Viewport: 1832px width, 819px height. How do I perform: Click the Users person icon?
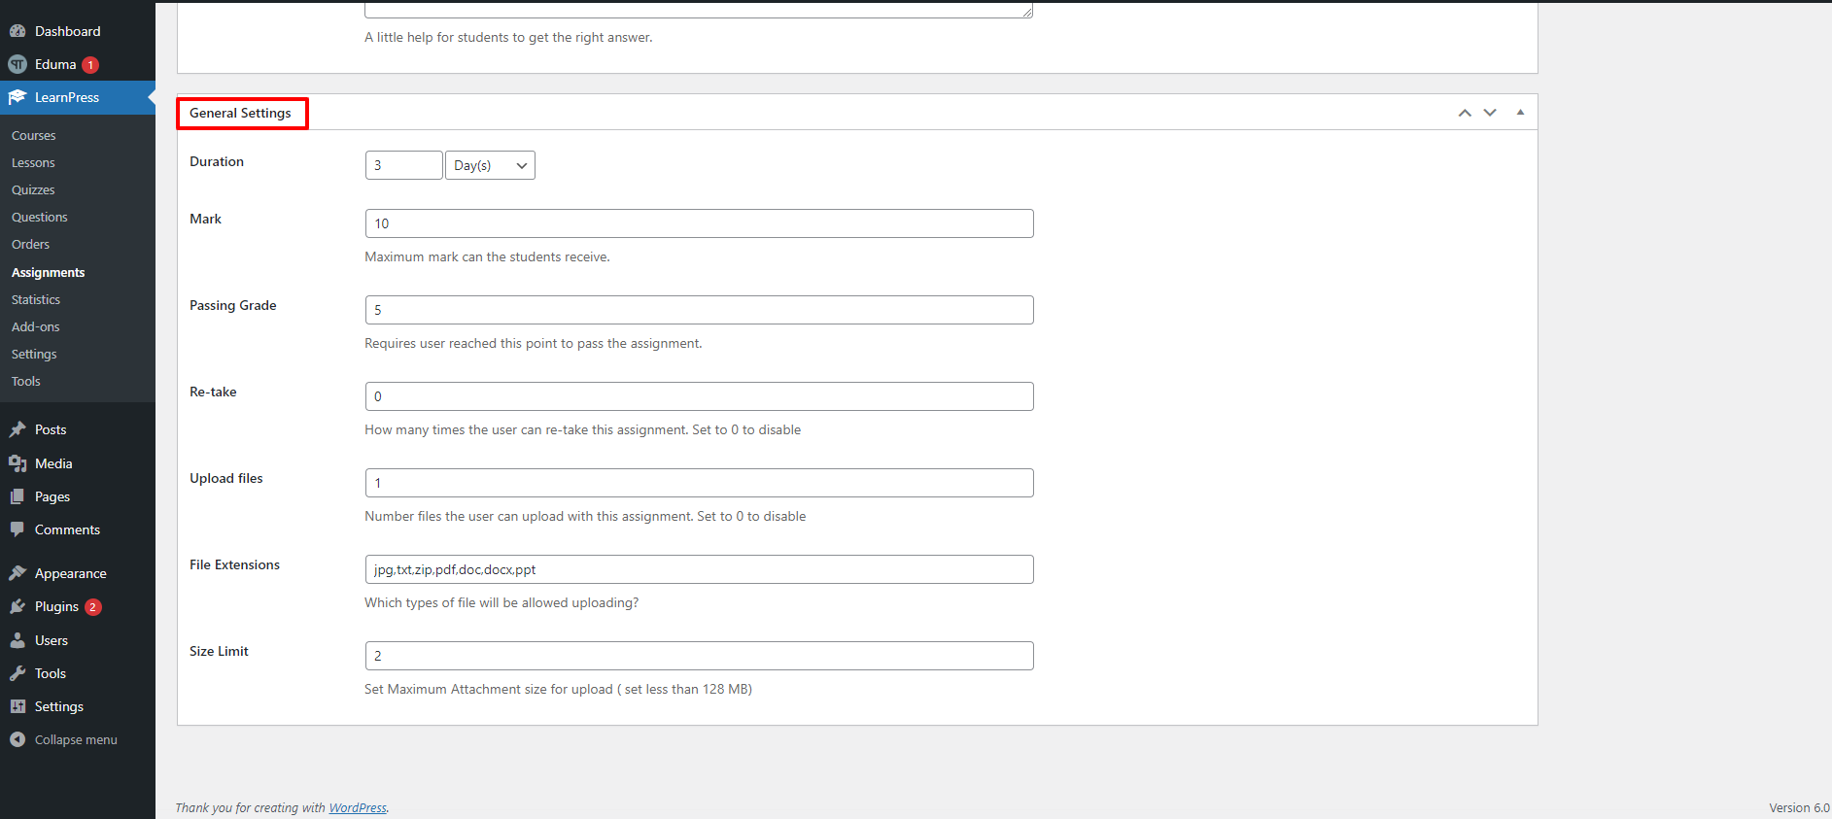pyautogui.click(x=17, y=640)
